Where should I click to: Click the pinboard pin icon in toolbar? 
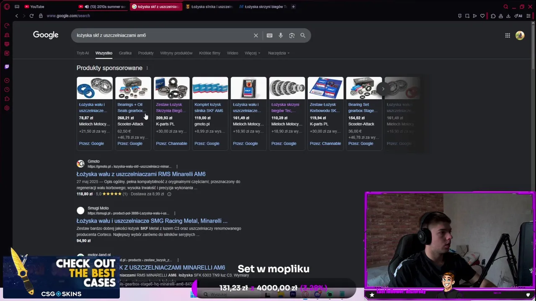tap(460, 16)
